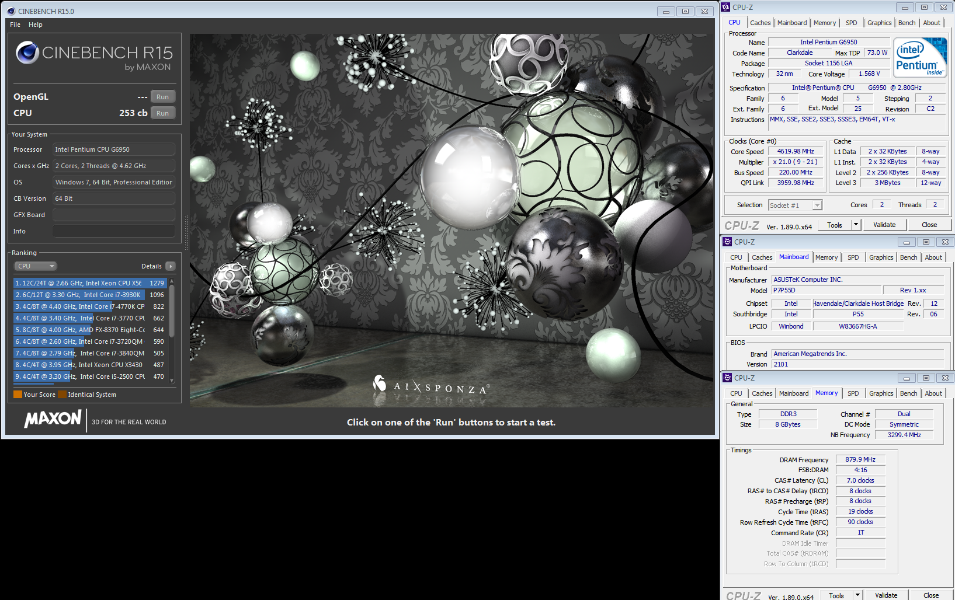Open Graphics tab in Memory CPU-Z window
The image size is (955, 600).
point(881,393)
